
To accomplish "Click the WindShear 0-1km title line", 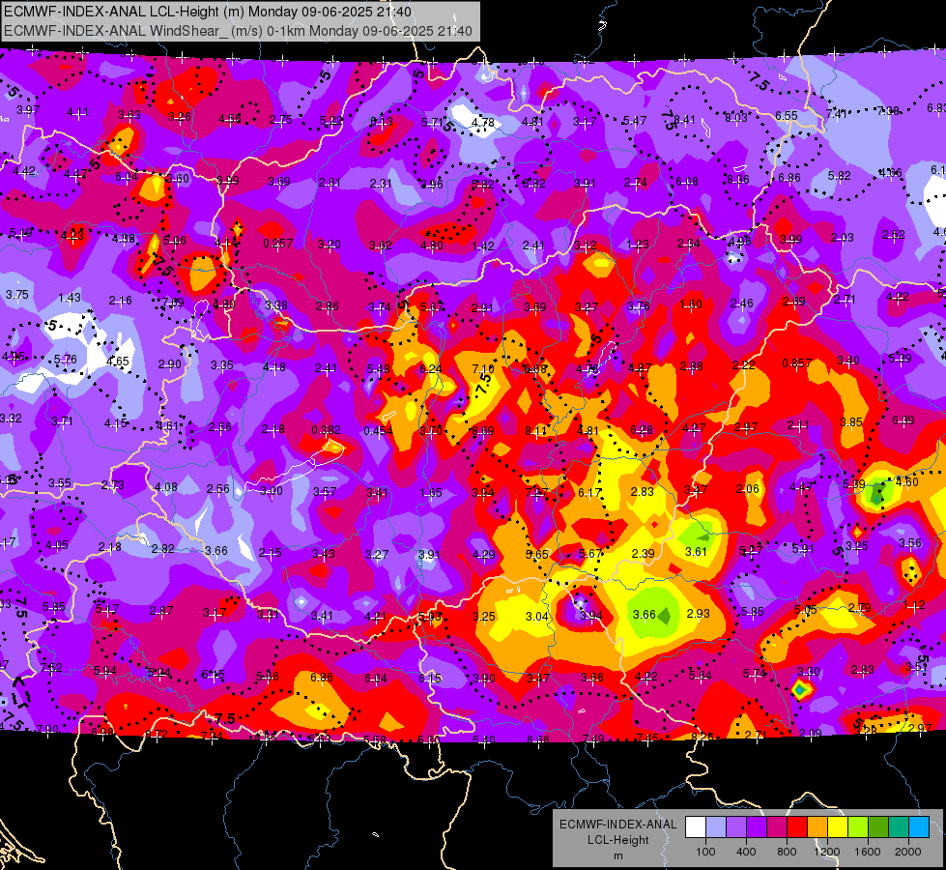I will coord(238,30).
